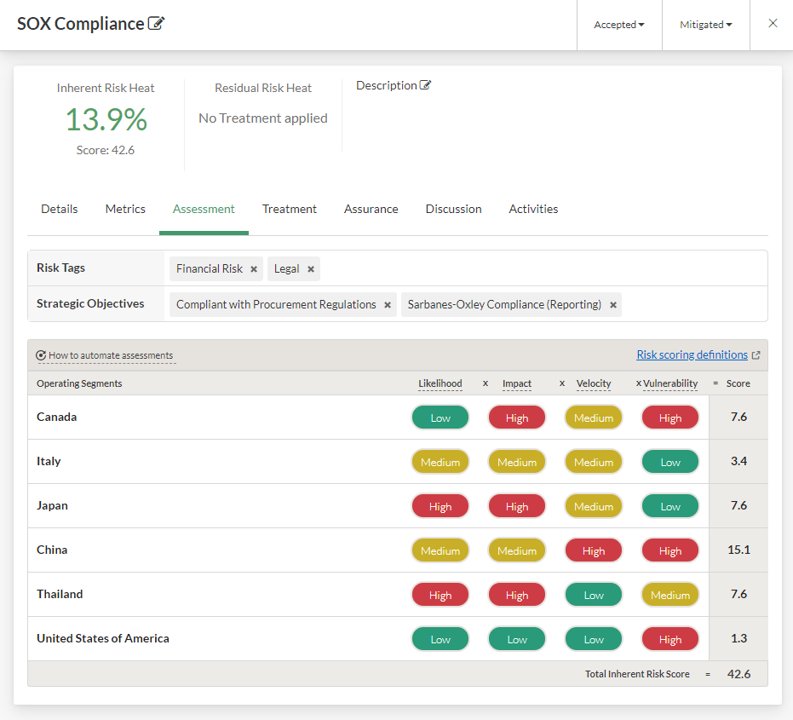Viewport: 793px width, 720px height.
Task: Change Thailand Impact High rating
Action: tap(517, 595)
